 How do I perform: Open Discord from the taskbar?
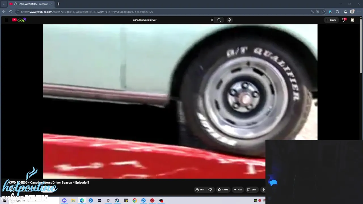tap(64, 200)
